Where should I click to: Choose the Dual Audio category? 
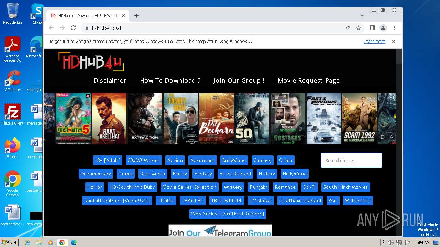point(153,174)
